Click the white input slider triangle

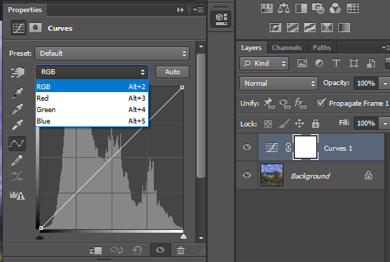183,236
